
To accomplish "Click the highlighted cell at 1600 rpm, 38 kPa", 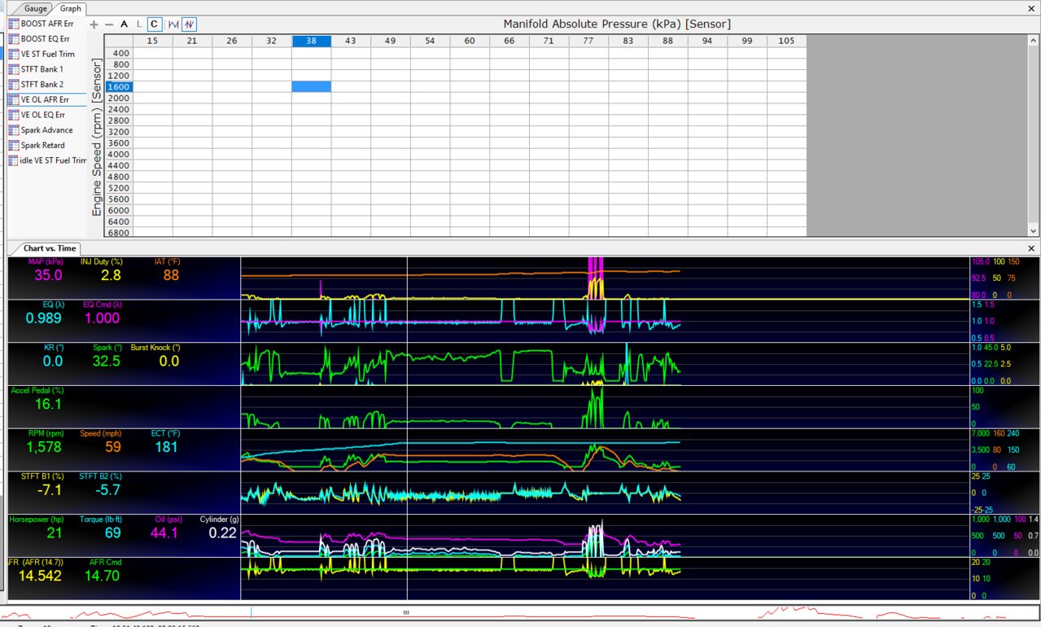I will pos(311,86).
